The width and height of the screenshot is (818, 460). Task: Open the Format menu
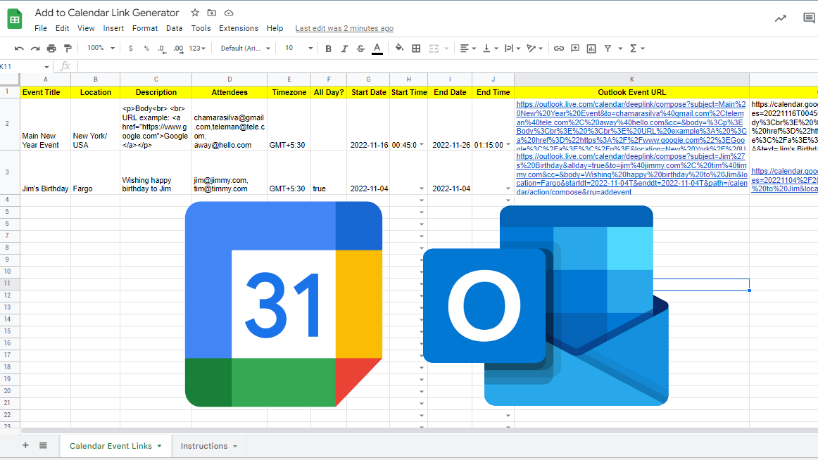[x=144, y=28]
